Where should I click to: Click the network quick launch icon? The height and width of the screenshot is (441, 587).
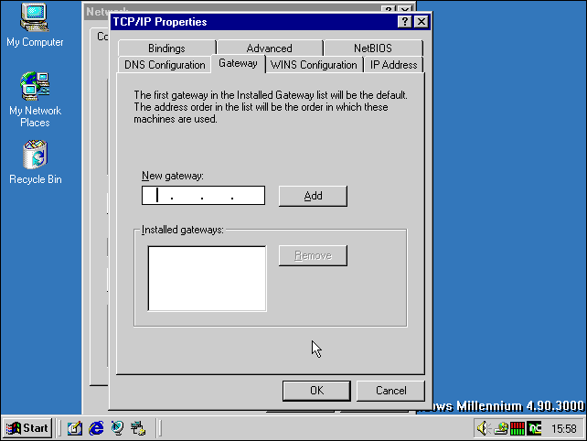point(138,428)
